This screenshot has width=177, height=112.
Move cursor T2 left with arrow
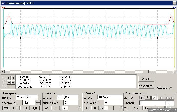tap(9, 83)
